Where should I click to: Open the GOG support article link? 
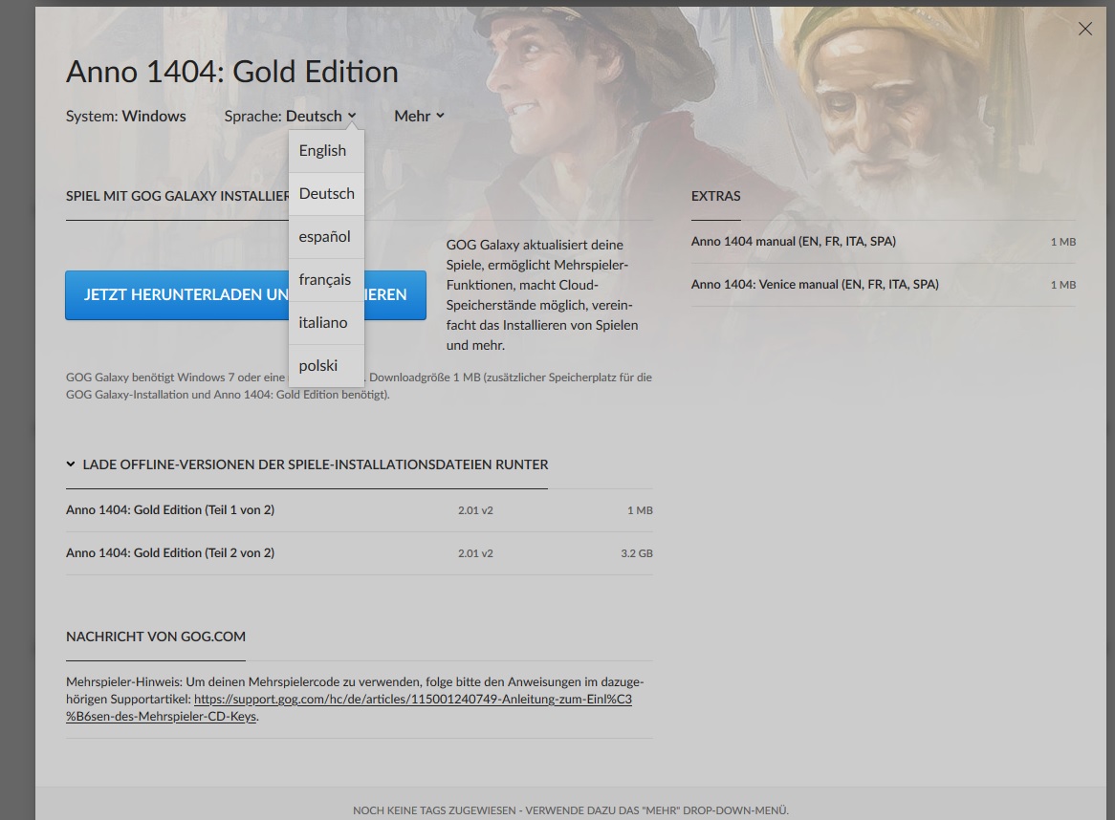[x=349, y=708]
